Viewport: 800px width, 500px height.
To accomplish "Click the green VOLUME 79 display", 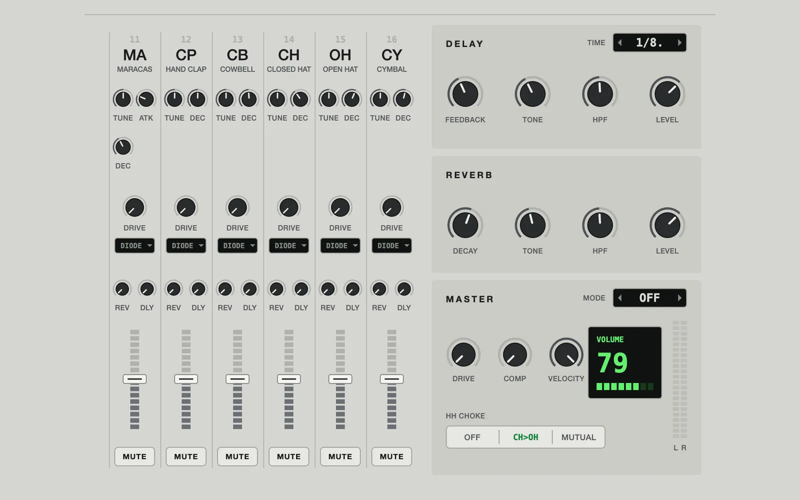I will [625, 362].
